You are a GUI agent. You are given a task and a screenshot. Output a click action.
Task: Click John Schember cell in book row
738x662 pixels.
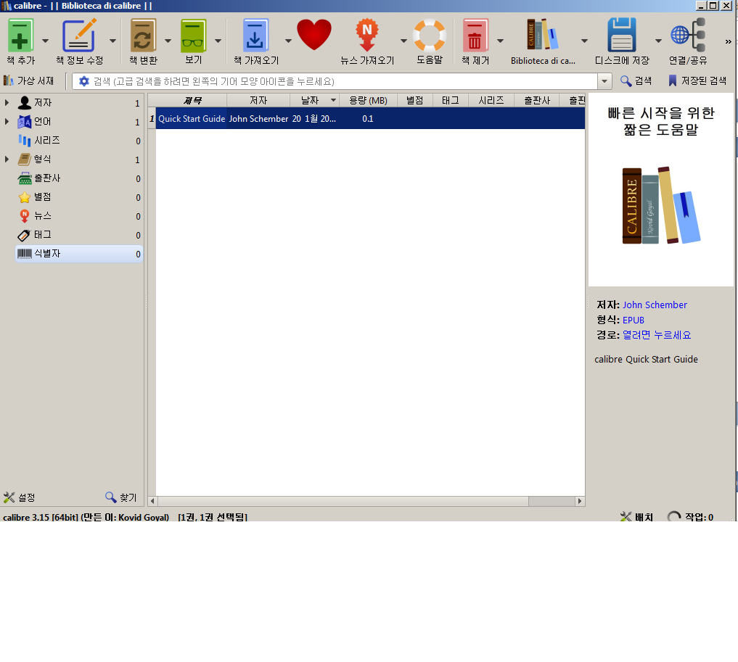pyautogui.click(x=258, y=118)
